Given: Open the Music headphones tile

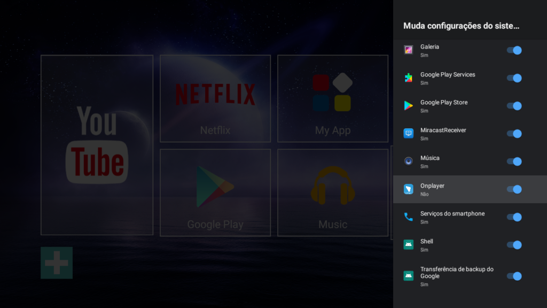Looking at the screenshot, I should click(x=333, y=192).
